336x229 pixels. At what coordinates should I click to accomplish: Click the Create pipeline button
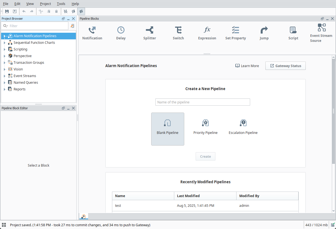tap(205, 156)
